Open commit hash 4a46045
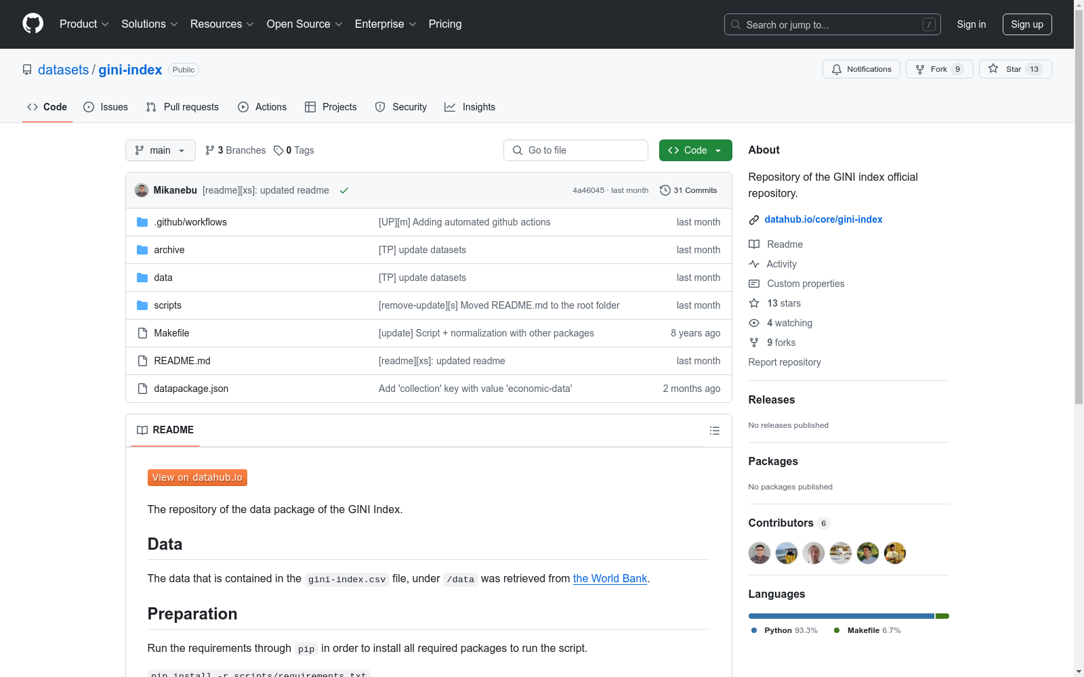 [x=588, y=190]
